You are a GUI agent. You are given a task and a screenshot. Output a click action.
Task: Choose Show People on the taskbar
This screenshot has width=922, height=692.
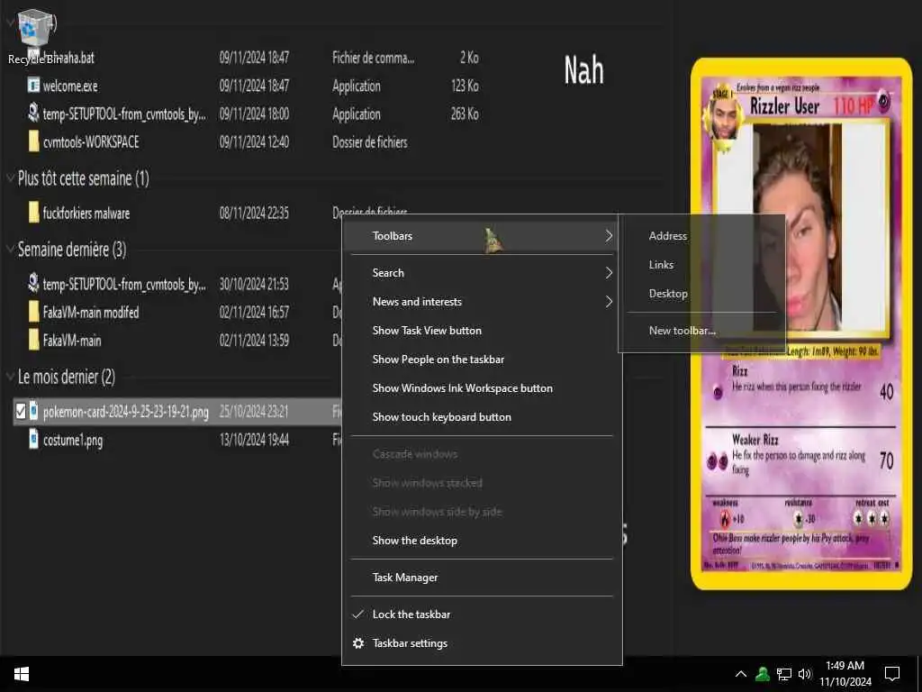(x=482, y=359)
